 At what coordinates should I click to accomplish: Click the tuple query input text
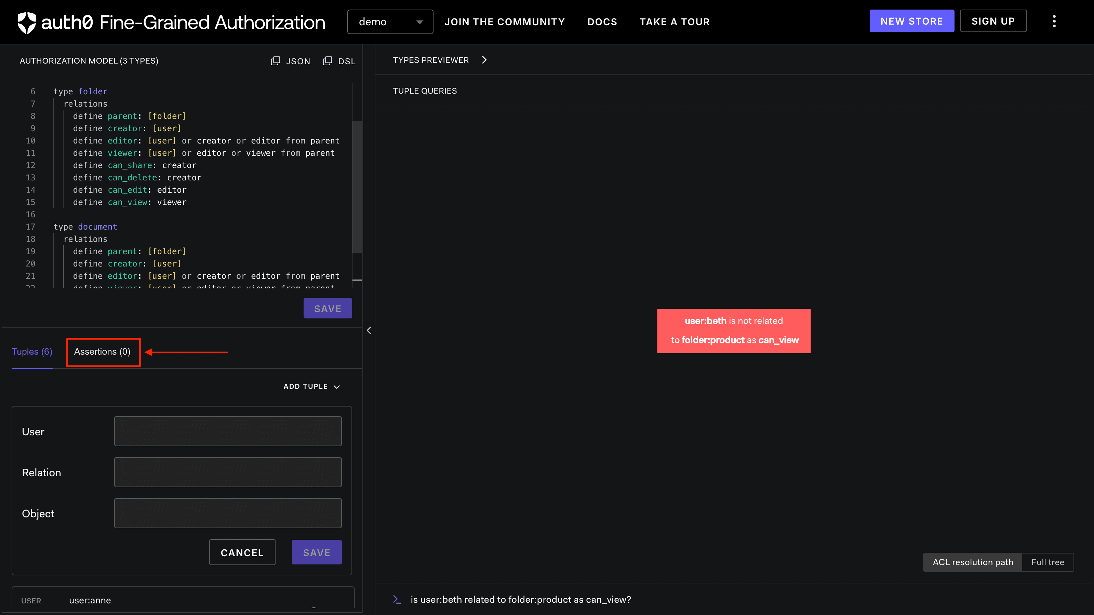(x=521, y=599)
